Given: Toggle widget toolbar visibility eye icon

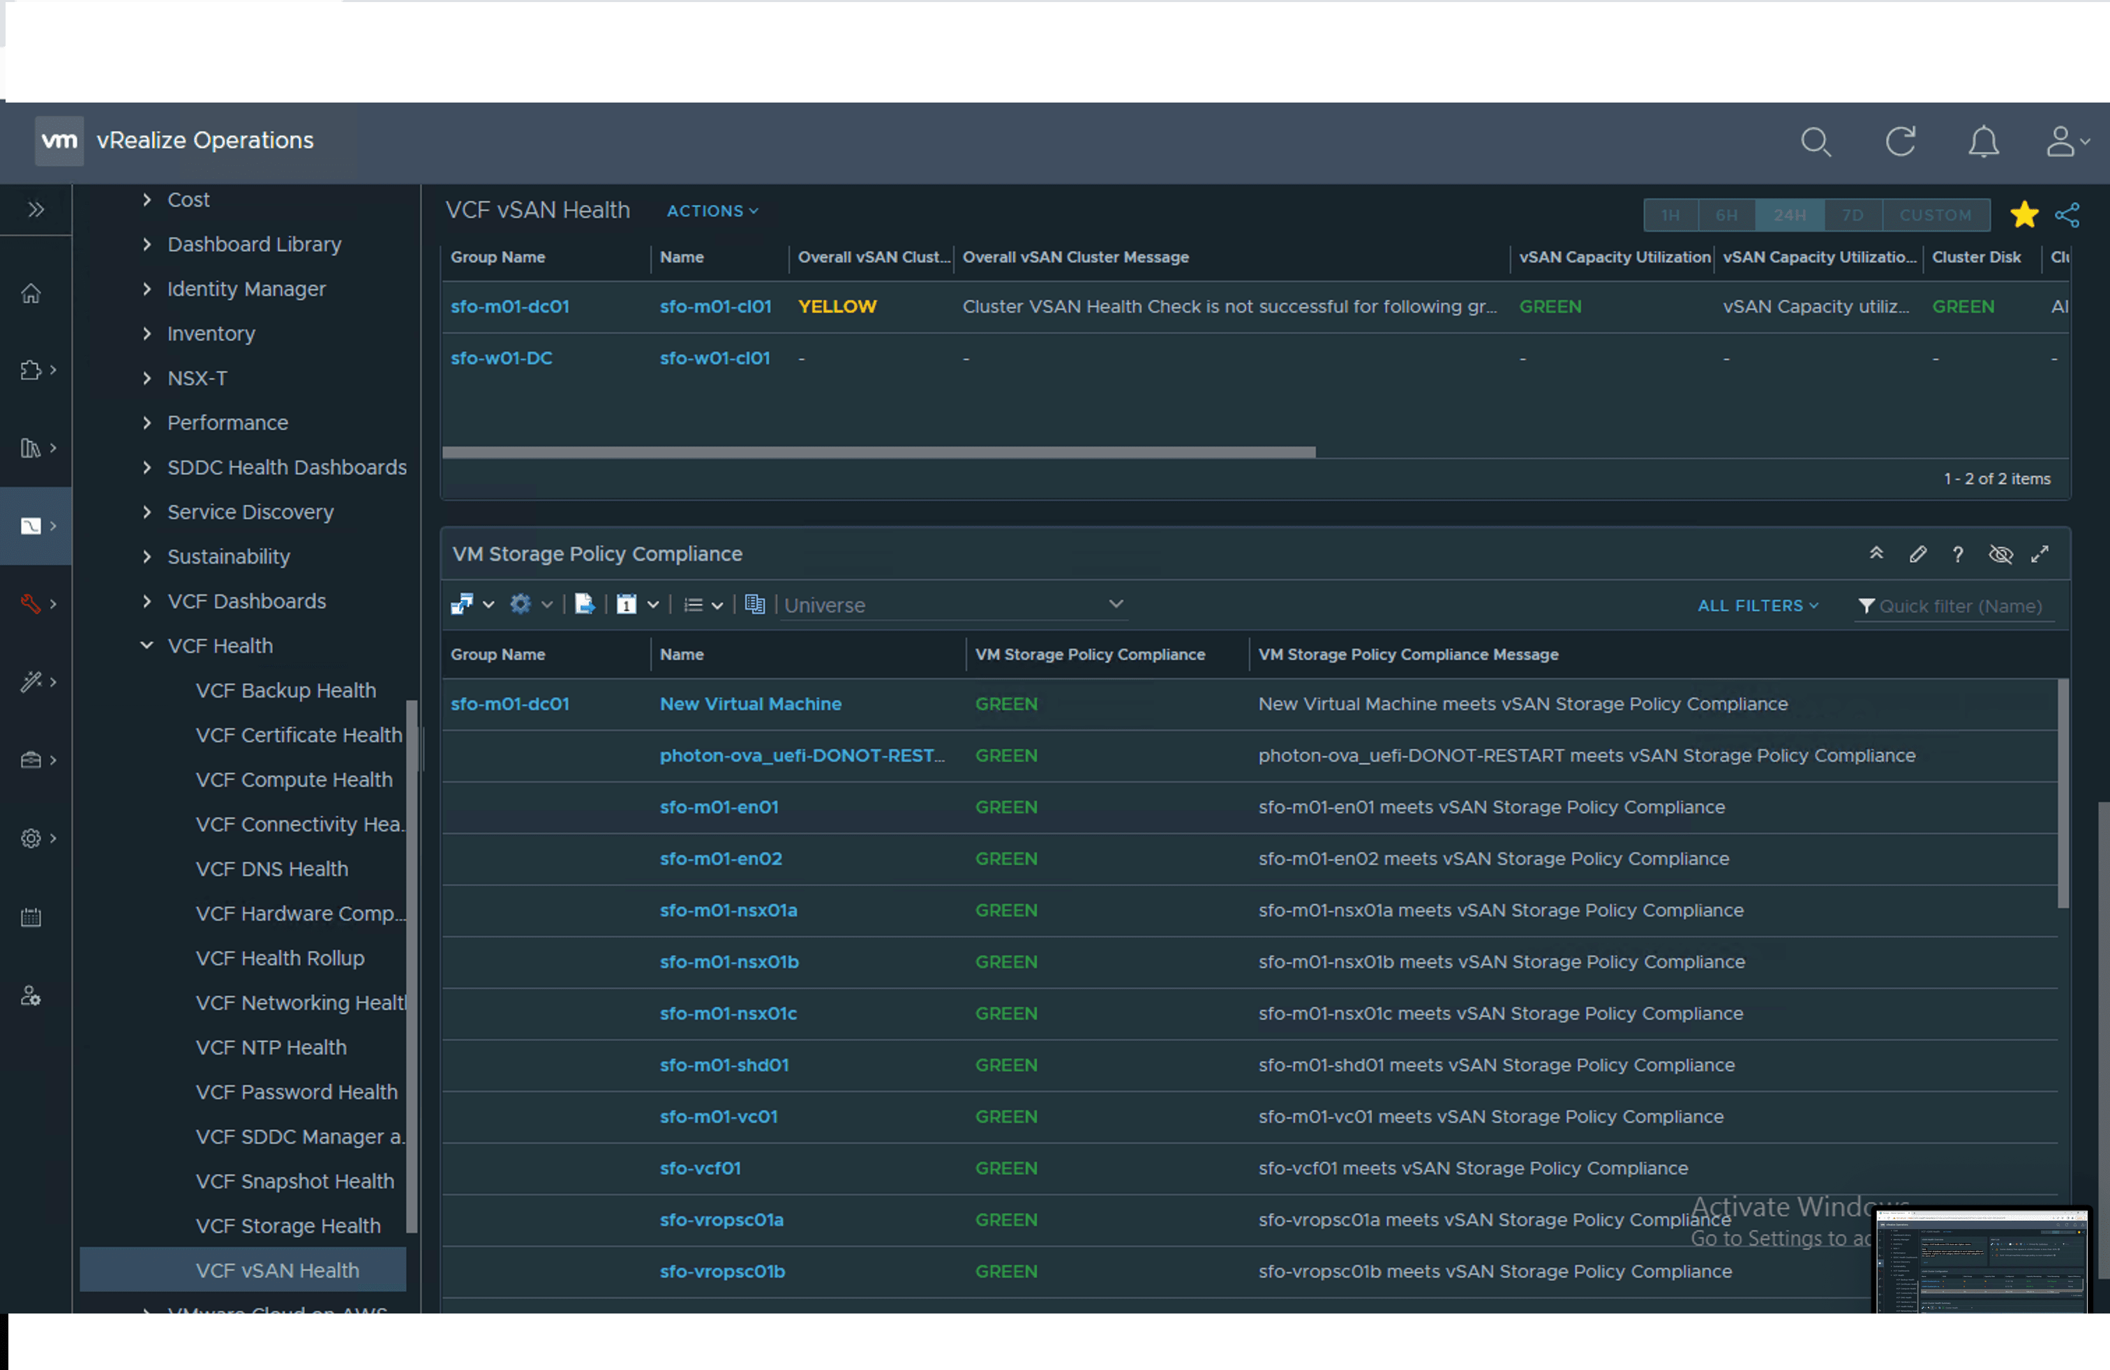Looking at the screenshot, I should (2000, 555).
